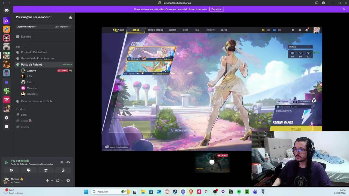This screenshot has width=349, height=196.
Task: Open the red TF server icon
Action: (7, 100)
